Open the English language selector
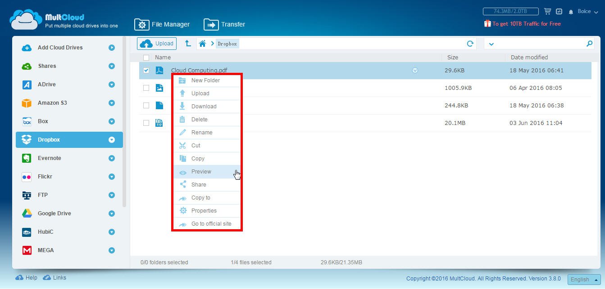This screenshot has height=289, width=605. (x=584, y=279)
